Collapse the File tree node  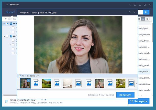(x=4, y=24)
